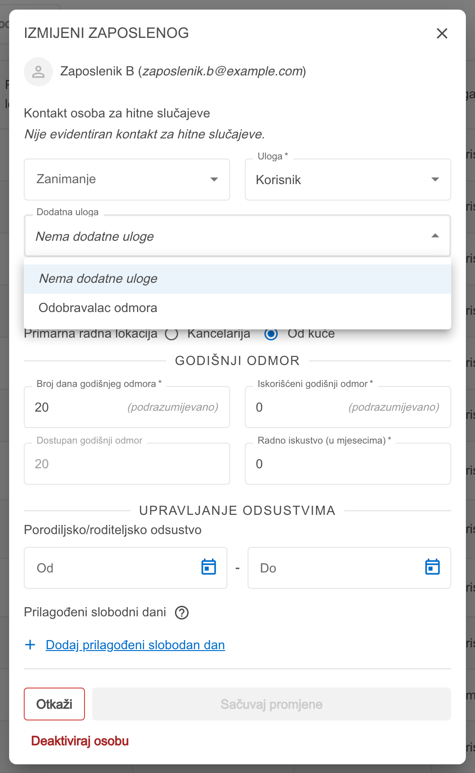This screenshot has width=475, height=773.
Task: Click 'Nije evidentiran kontakt za hitne slučajeve.' text
Action: (144, 134)
